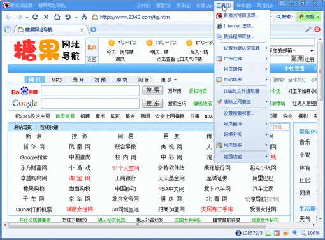Open the 帮助 menu

point(244,5)
